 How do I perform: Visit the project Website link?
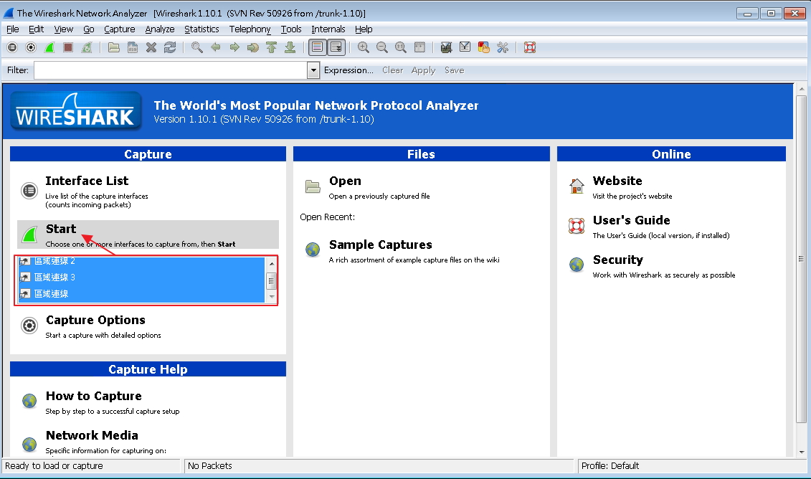point(617,181)
